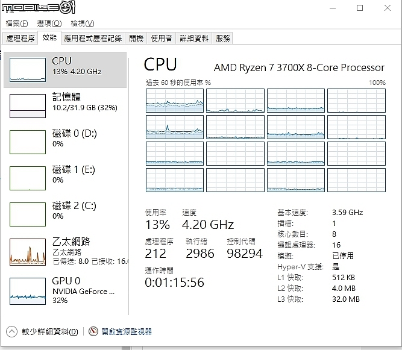The height and width of the screenshot is (350, 402).
Task: Select 磁碟 0 (D:) in the sidebar
Action: pos(65,142)
